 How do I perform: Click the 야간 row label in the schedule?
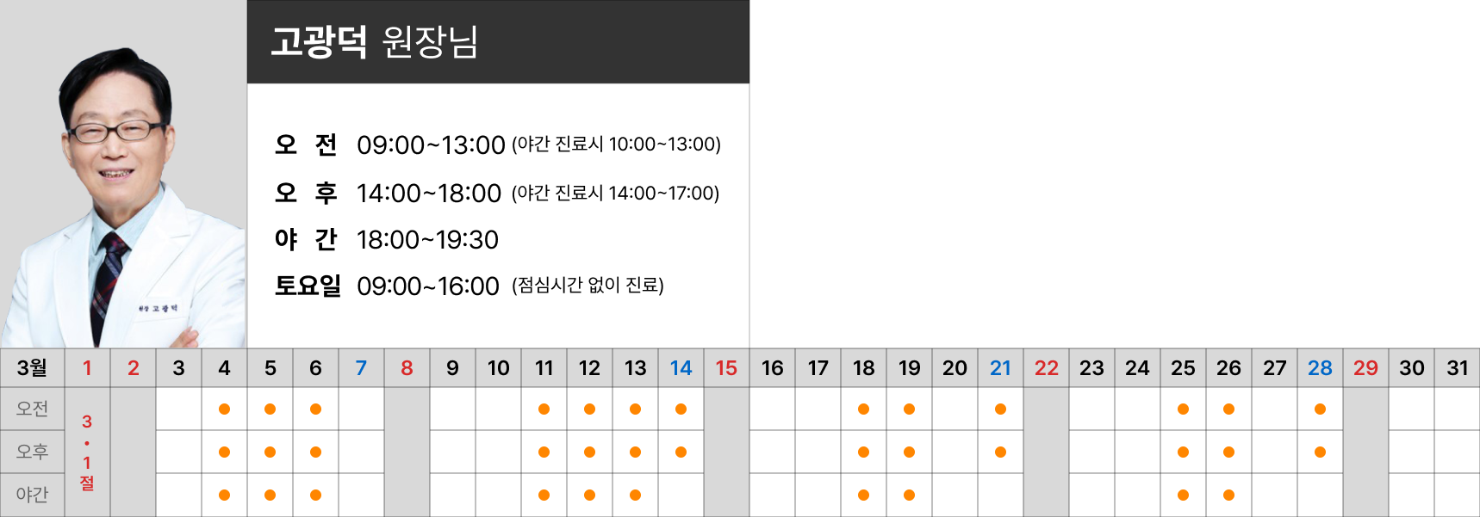click(32, 495)
